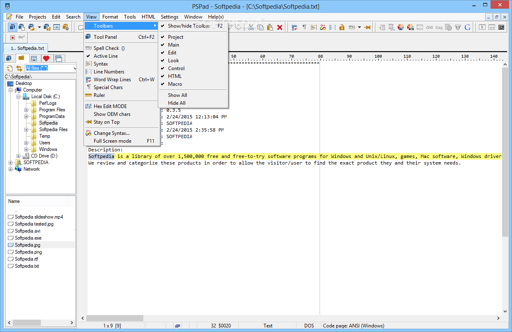Open the FTP tab in side panel
512x332 pixels.
(34, 58)
